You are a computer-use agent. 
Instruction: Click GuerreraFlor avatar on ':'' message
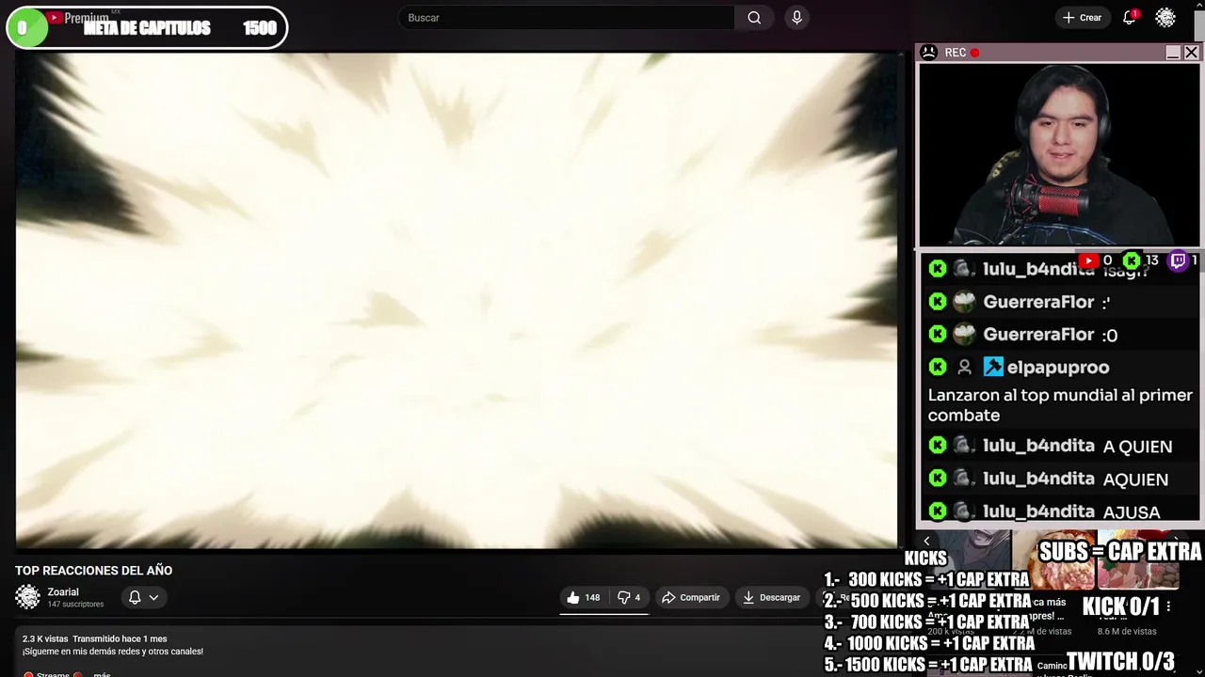pos(964,302)
